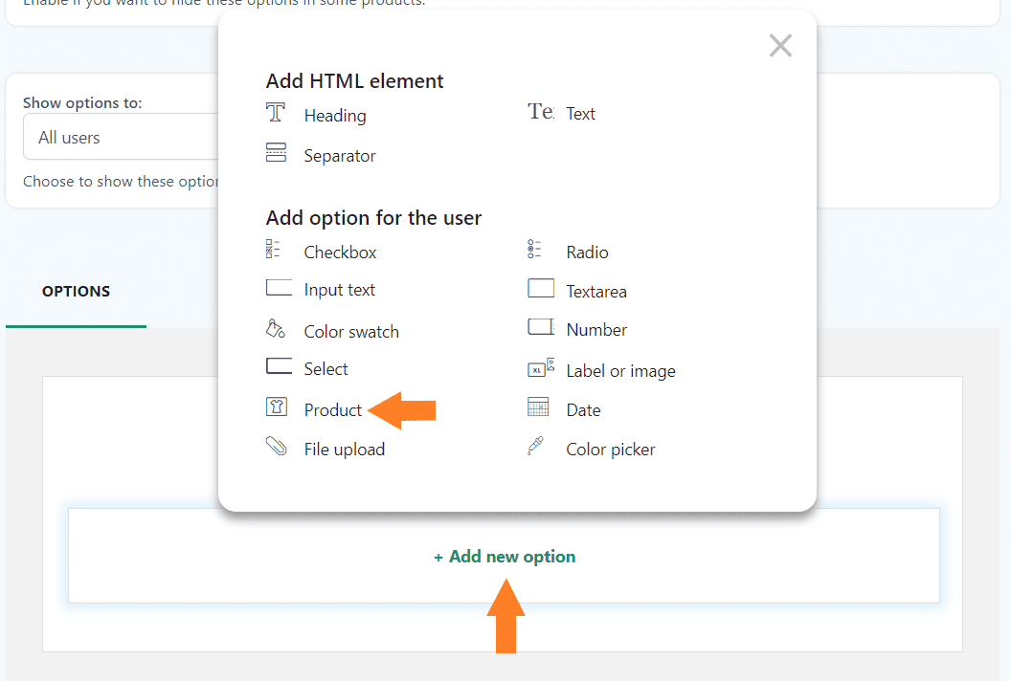Image resolution: width=1011 pixels, height=681 pixels.
Task: Add a Text label element
Action: (581, 114)
